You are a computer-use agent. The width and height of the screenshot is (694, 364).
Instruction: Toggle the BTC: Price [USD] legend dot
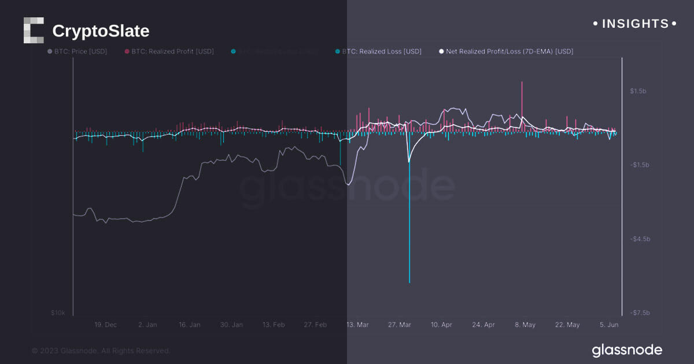tap(50, 52)
